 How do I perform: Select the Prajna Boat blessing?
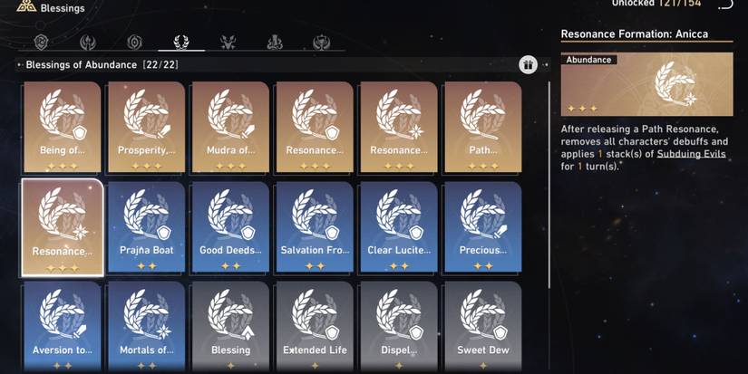point(147,226)
